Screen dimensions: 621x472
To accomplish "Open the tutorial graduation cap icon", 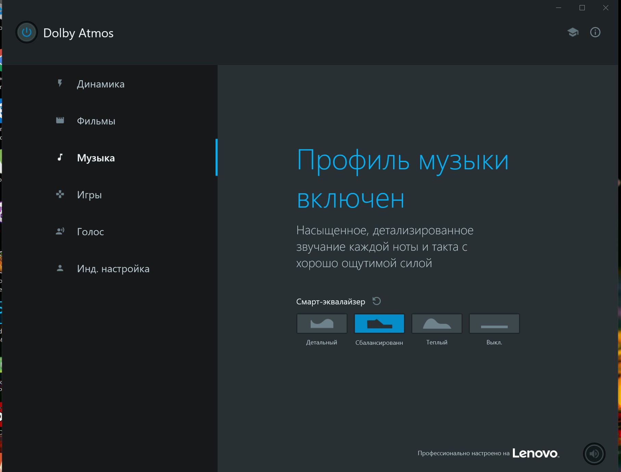I will 573,32.
